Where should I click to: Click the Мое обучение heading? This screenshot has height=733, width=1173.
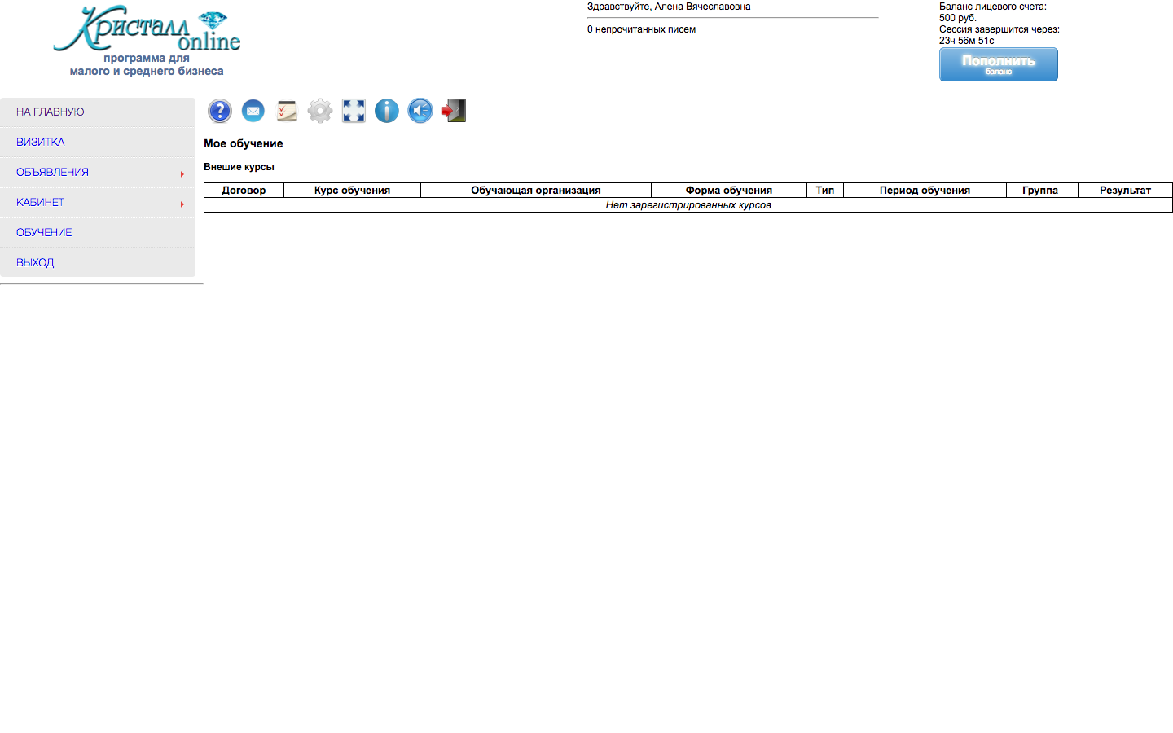(244, 143)
